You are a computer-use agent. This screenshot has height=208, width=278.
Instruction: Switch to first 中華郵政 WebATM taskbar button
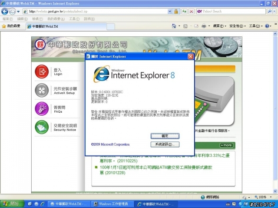69,204
